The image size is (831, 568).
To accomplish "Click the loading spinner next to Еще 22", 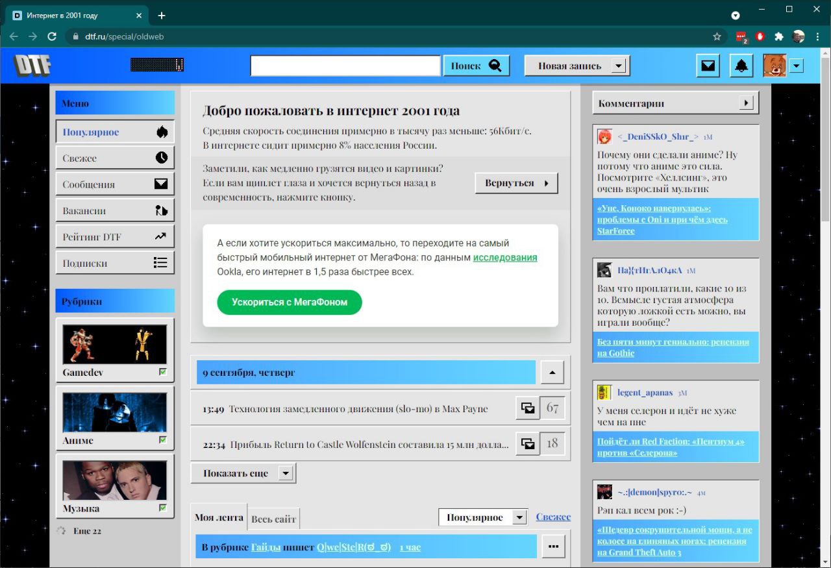I will click(62, 531).
